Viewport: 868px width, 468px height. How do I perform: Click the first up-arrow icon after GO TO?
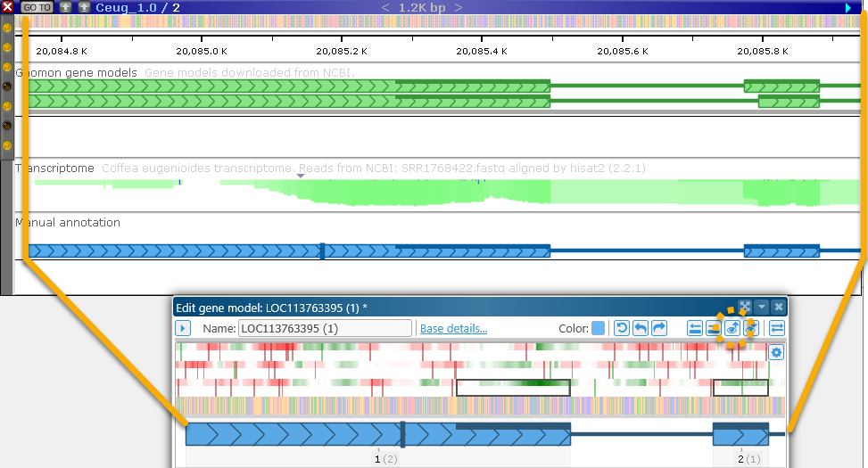[x=66, y=7]
